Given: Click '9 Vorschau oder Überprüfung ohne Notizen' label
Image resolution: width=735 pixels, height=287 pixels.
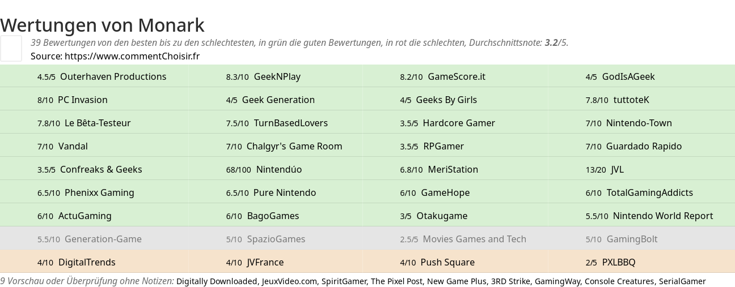Looking at the screenshot, I should pyautogui.click(x=87, y=281).
